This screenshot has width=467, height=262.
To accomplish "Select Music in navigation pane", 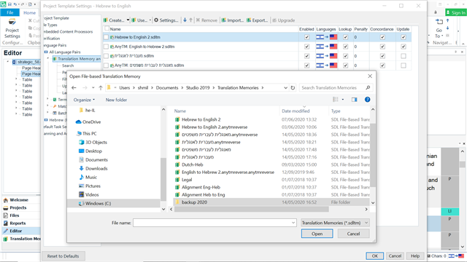I will point(88,177).
